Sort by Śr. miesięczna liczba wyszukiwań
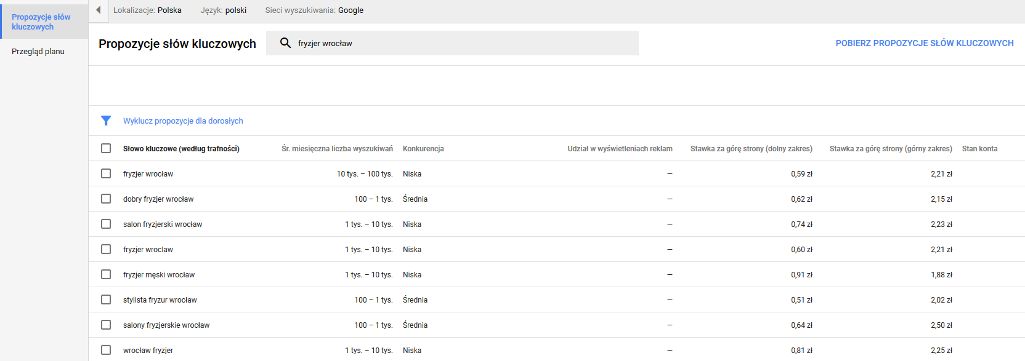This screenshot has width=1025, height=361. tap(337, 148)
